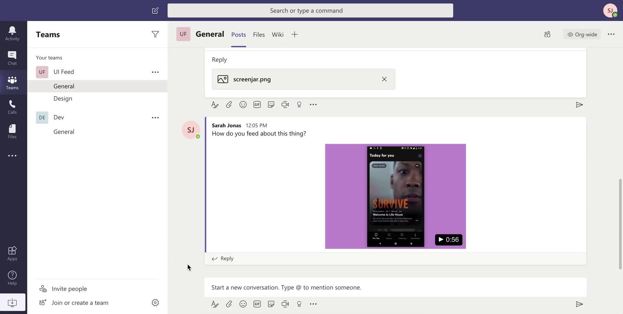Image resolution: width=623 pixels, height=314 pixels.
Task: Expand channel more options ellipsis at top right
Action: click(x=611, y=34)
